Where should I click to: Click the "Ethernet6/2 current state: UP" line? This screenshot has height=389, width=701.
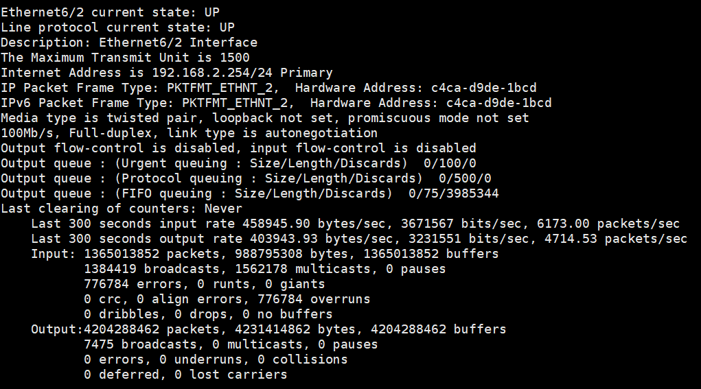coord(111,12)
